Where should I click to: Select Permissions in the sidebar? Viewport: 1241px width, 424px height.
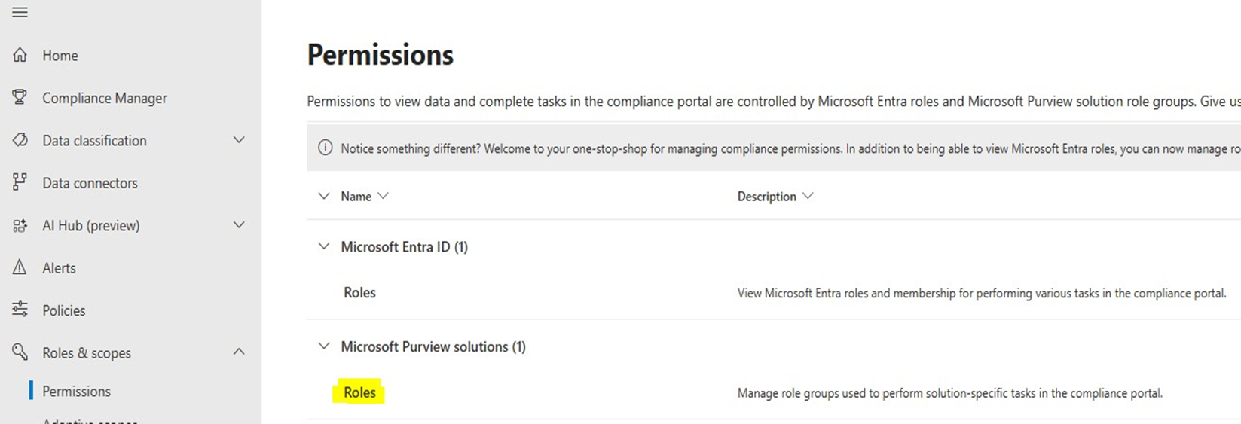tap(76, 391)
